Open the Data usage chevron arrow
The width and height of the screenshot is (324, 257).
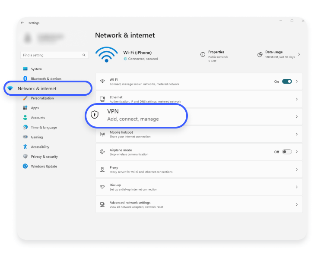pos(299,55)
